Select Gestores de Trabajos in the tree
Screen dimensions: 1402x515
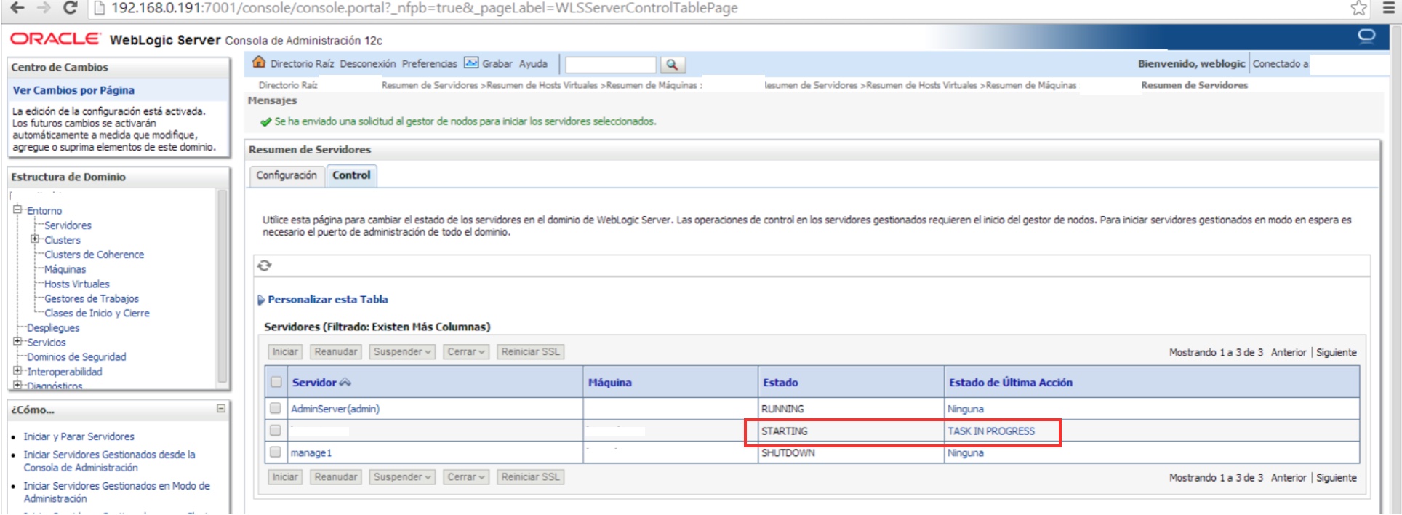pyautogui.click(x=92, y=298)
